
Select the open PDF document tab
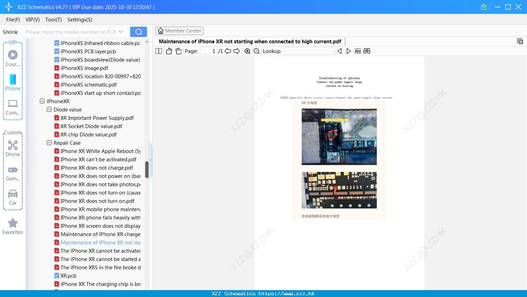click(x=250, y=42)
